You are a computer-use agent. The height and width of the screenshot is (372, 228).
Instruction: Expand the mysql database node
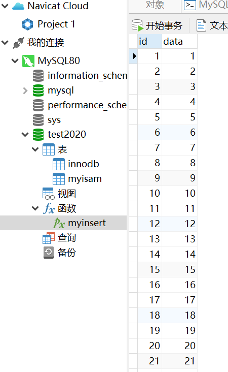pyautogui.click(x=25, y=90)
